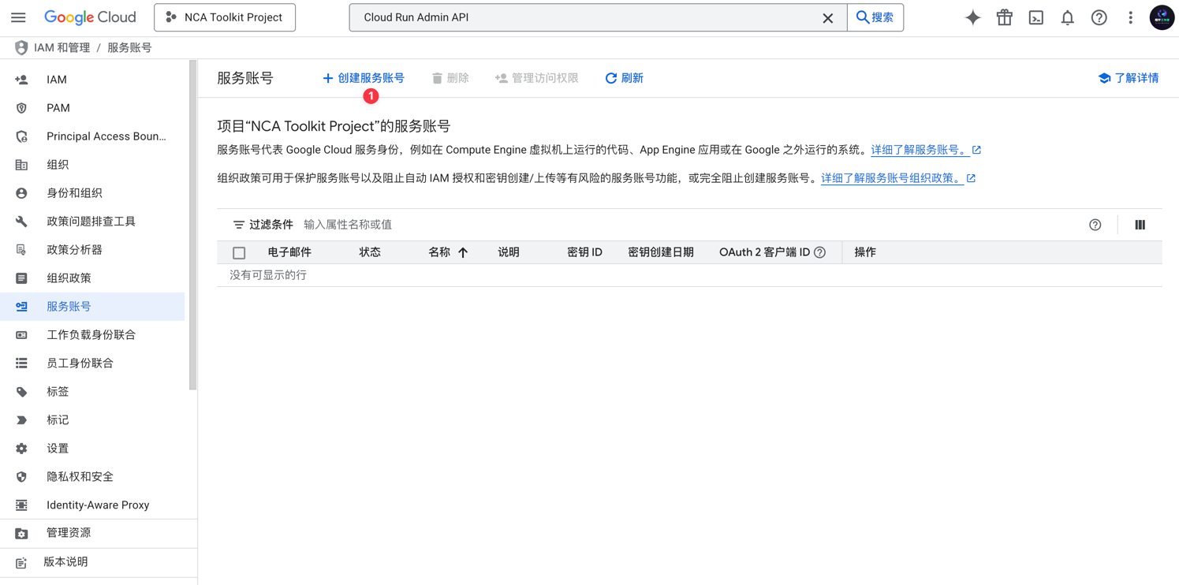This screenshot has height=585, width=1179.
Task: Clear the search query with the X icon
Action: [x=827, y=17]
